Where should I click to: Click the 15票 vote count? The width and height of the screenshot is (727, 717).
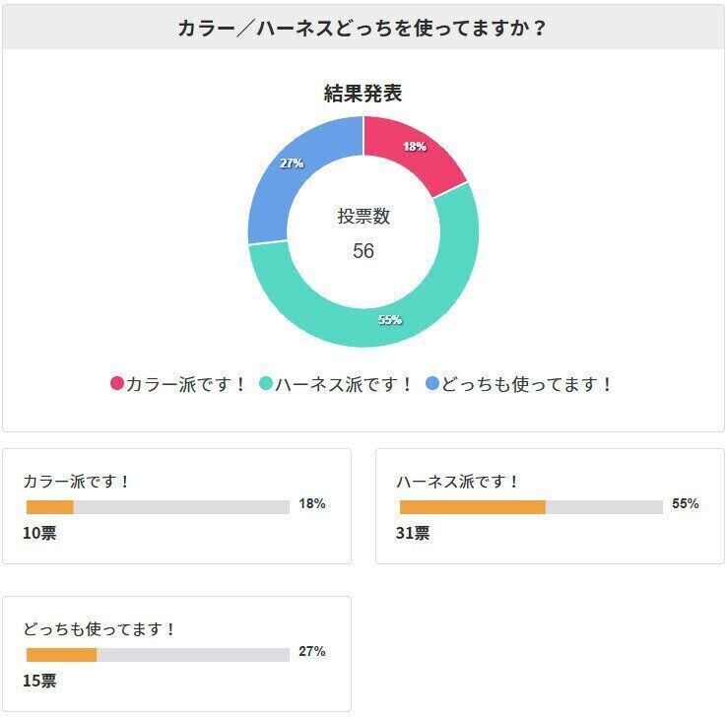tap(39, 682)
